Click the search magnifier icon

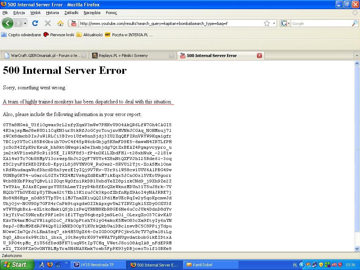point(354,24)
